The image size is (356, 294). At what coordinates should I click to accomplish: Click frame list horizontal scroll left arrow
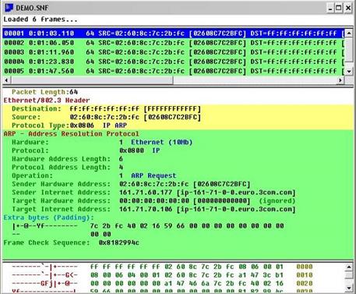click(6, 80)
